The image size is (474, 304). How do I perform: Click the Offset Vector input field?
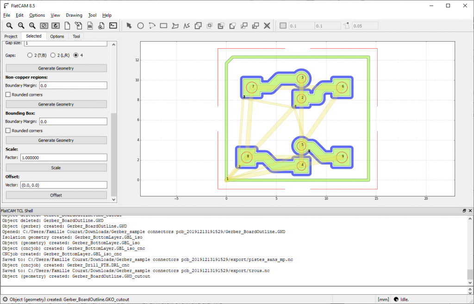pos(64,185)
